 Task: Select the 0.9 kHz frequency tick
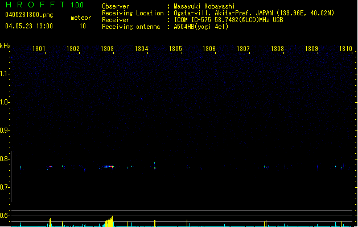coord(5,131)
